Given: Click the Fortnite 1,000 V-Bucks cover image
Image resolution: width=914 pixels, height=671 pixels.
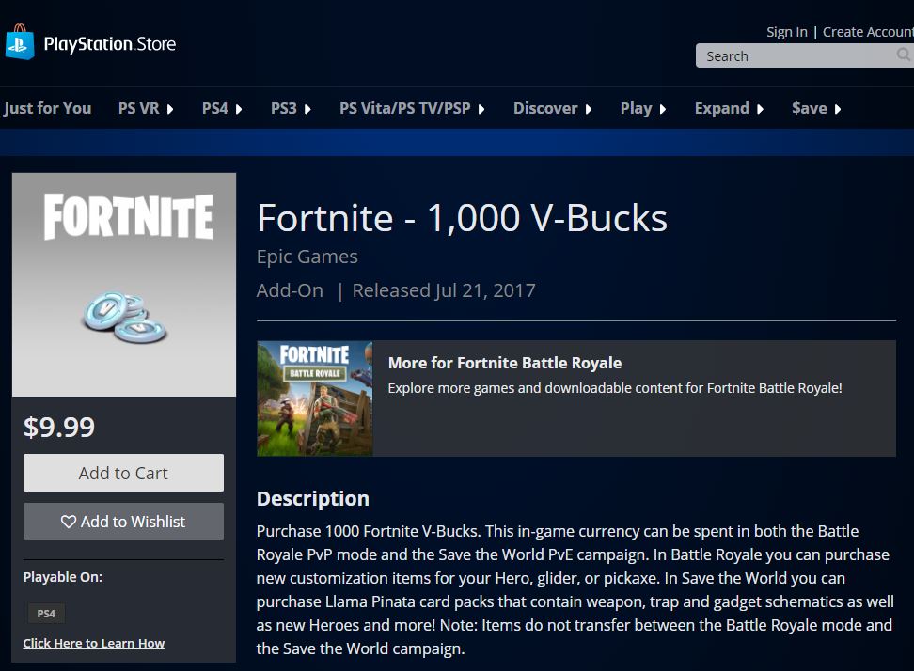Looking at the screenshot, I should [x=124, y=285].
